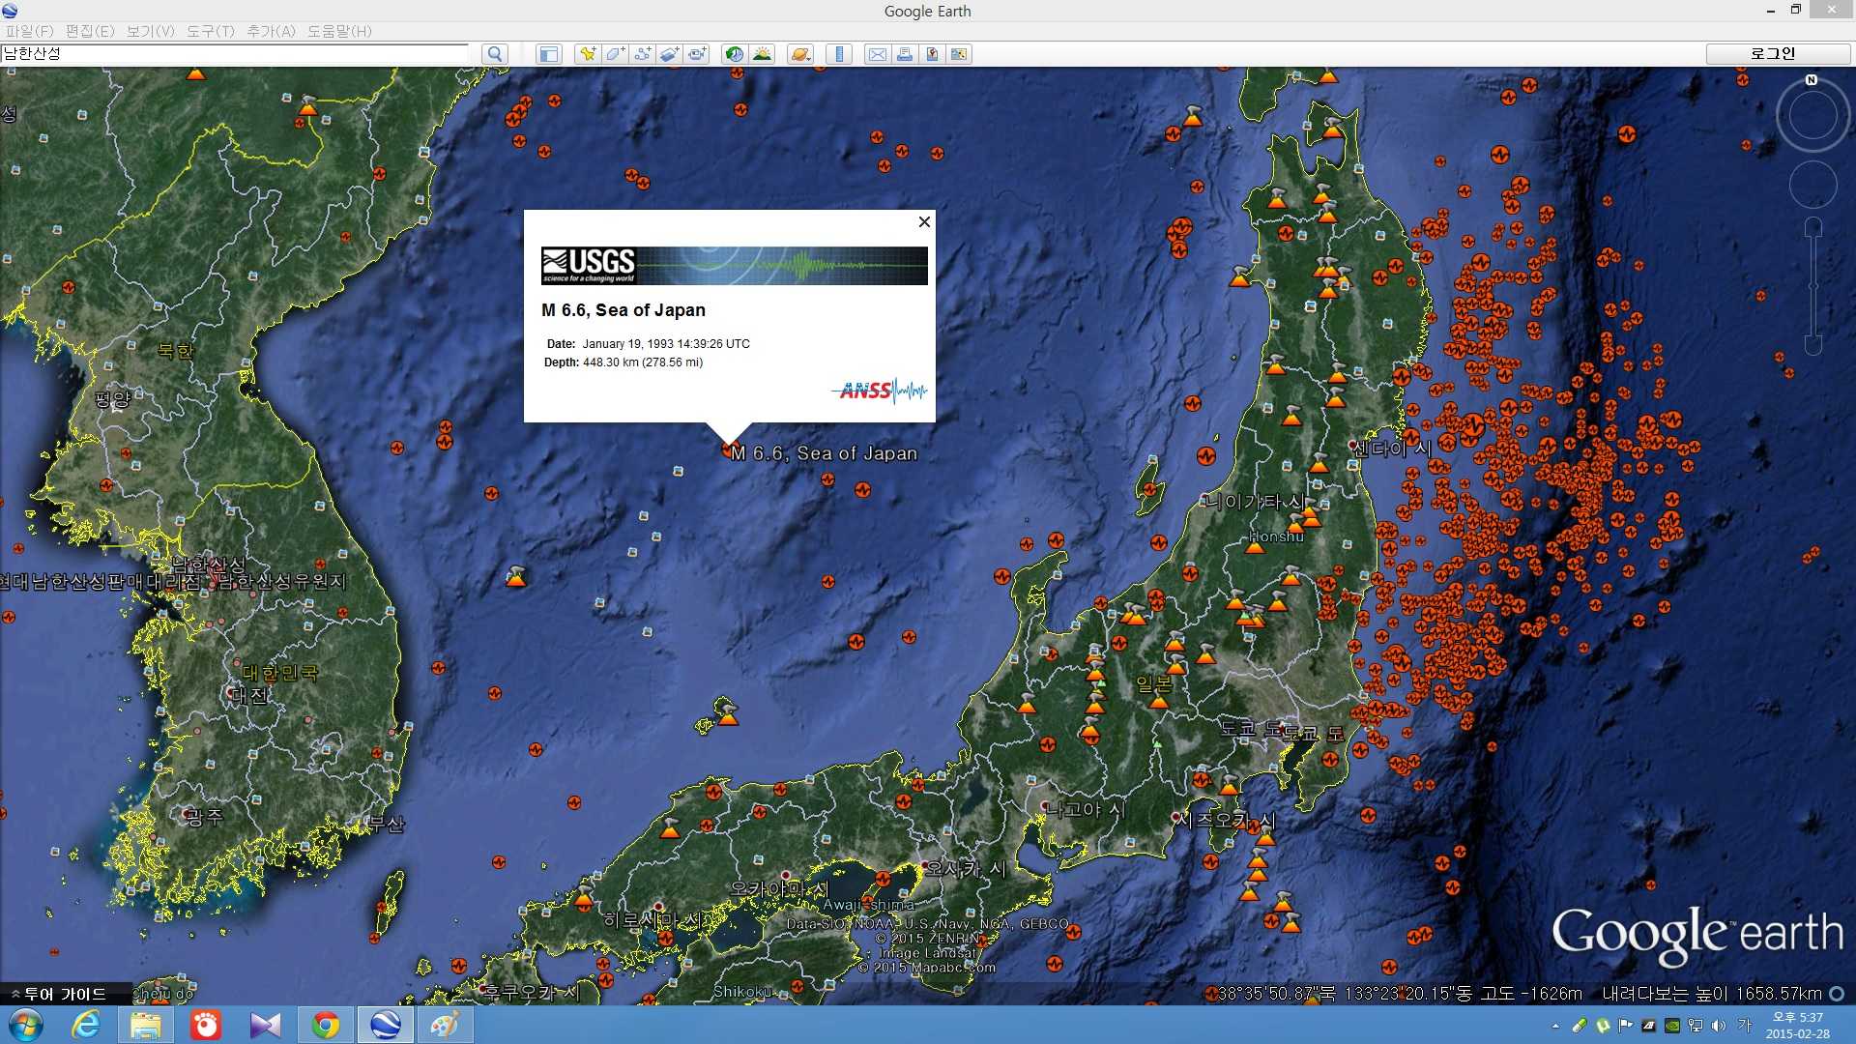Select the add path tool

click(x=642, y=54)
